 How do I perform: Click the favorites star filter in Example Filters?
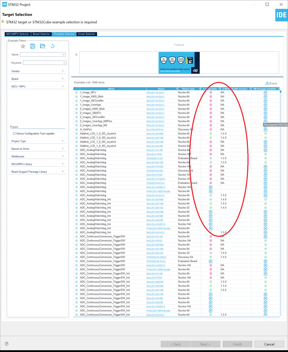(23, 46)
